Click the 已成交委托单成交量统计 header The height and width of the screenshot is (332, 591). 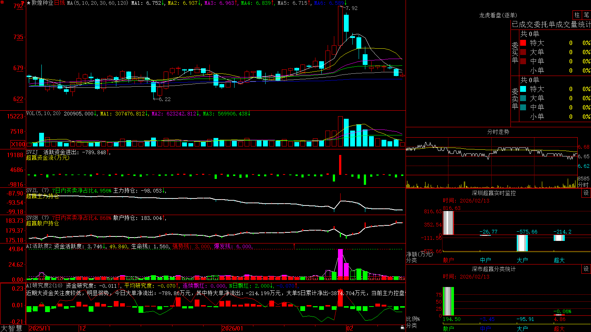[x=551, y=24]
